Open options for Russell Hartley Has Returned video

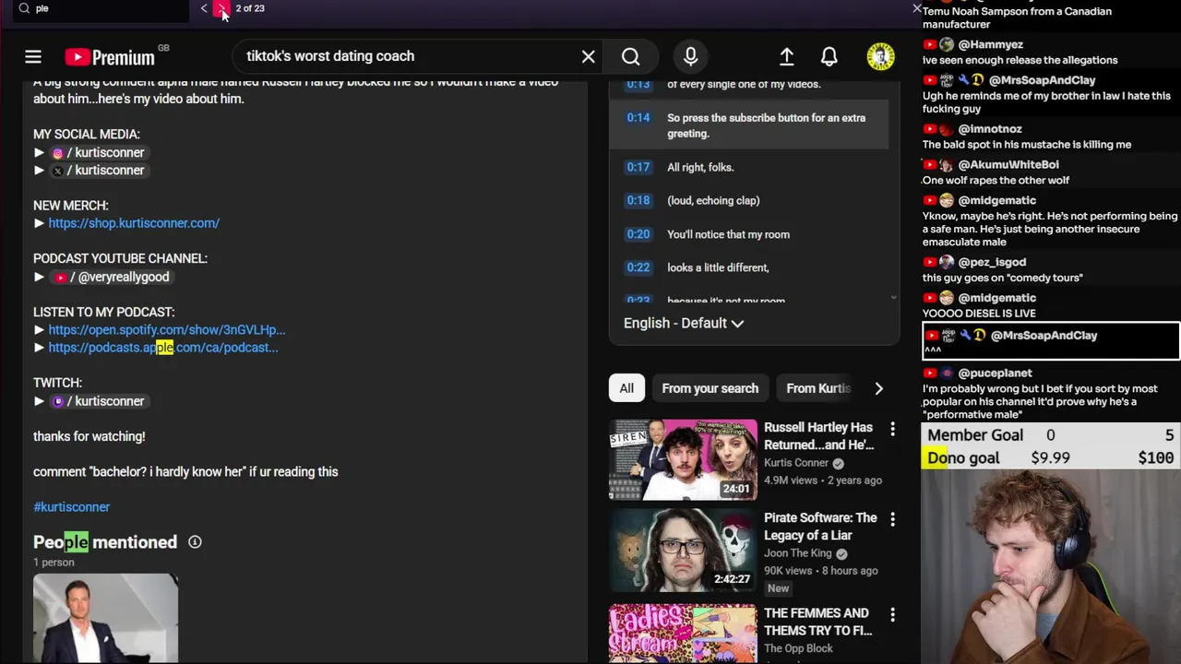pyautogui.click(x=892, y=429)
